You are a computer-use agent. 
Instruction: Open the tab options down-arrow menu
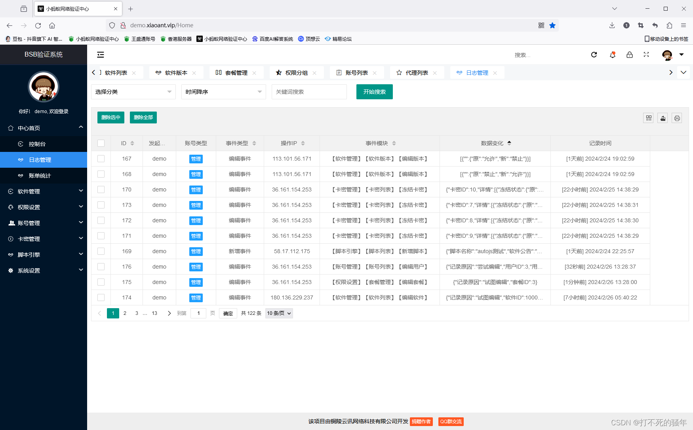point(683,72)
